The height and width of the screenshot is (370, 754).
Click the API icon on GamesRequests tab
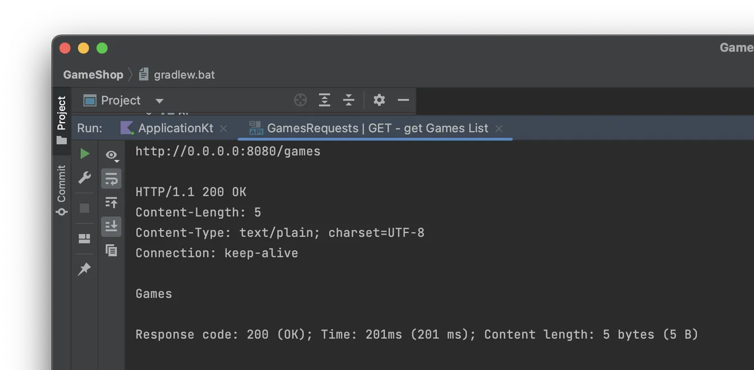[x=256, y=128]
